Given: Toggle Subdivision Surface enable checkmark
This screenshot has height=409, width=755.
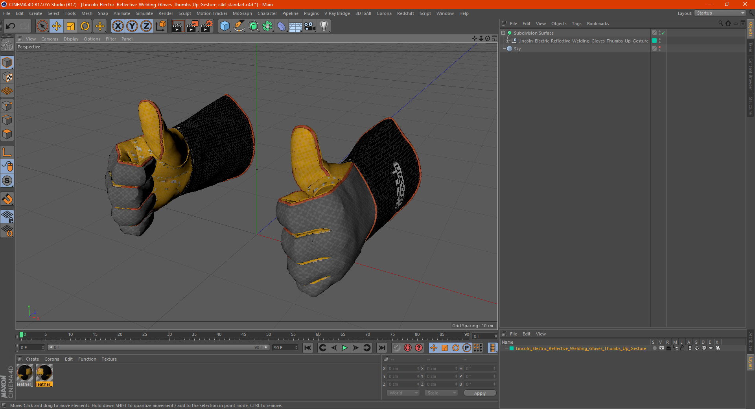Looking at the screenshot, I should coord(663,33).
